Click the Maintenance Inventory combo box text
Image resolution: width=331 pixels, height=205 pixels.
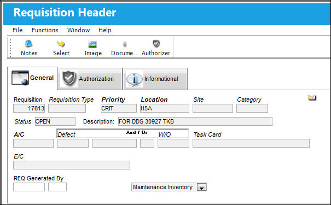(162, 187)
